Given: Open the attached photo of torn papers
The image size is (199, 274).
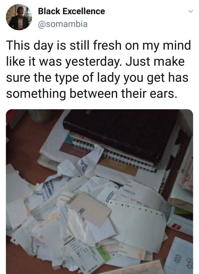Looking at the screenshot, I should [99, 192].
